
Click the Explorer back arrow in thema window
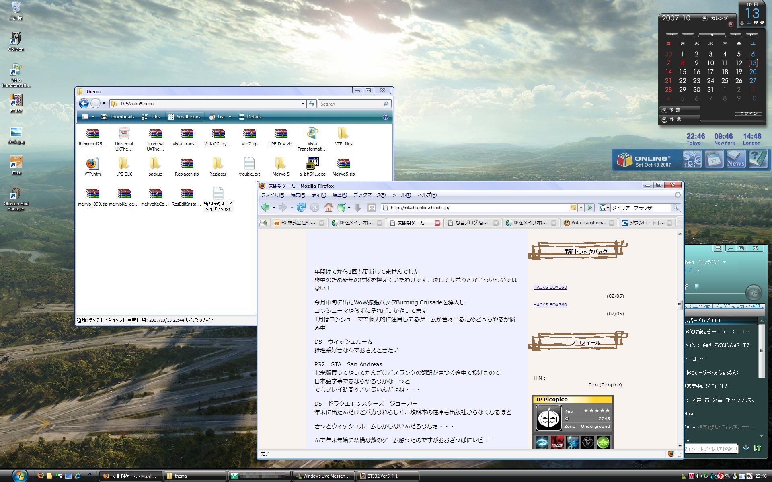click(x=84, y=104)
